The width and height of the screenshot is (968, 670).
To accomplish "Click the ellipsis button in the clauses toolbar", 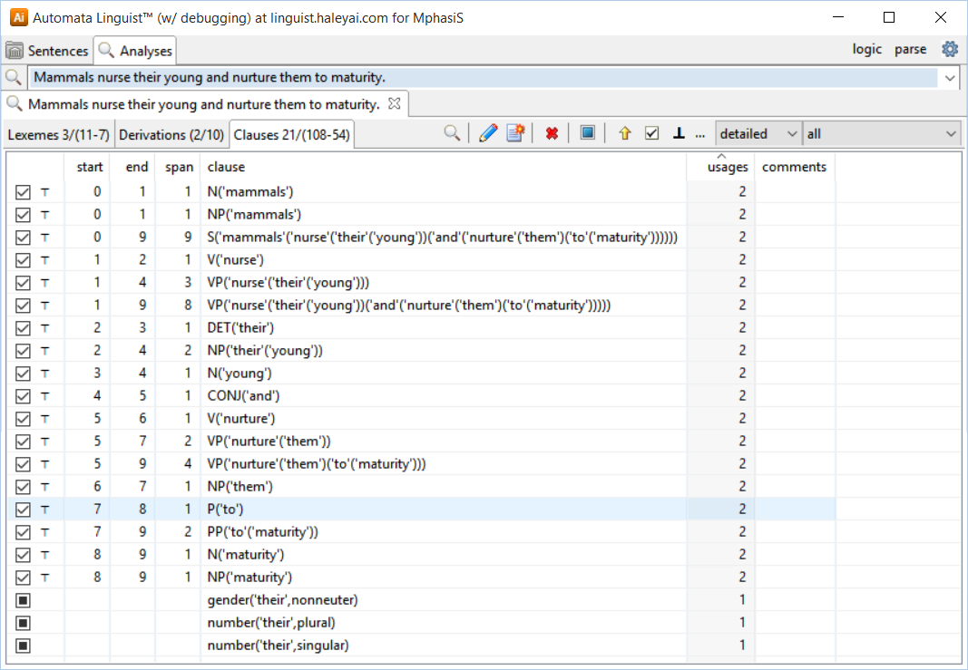I will point(700,134).
